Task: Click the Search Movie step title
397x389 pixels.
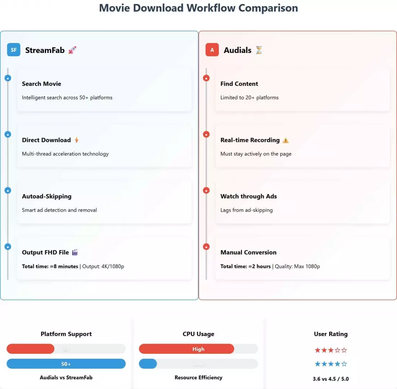Action: [x=41, y=84]
